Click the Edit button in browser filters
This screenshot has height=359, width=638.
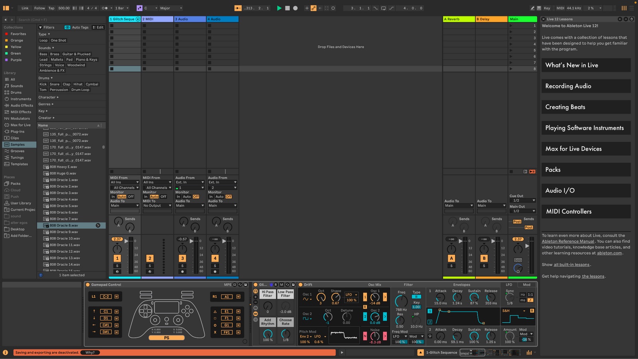98,27
